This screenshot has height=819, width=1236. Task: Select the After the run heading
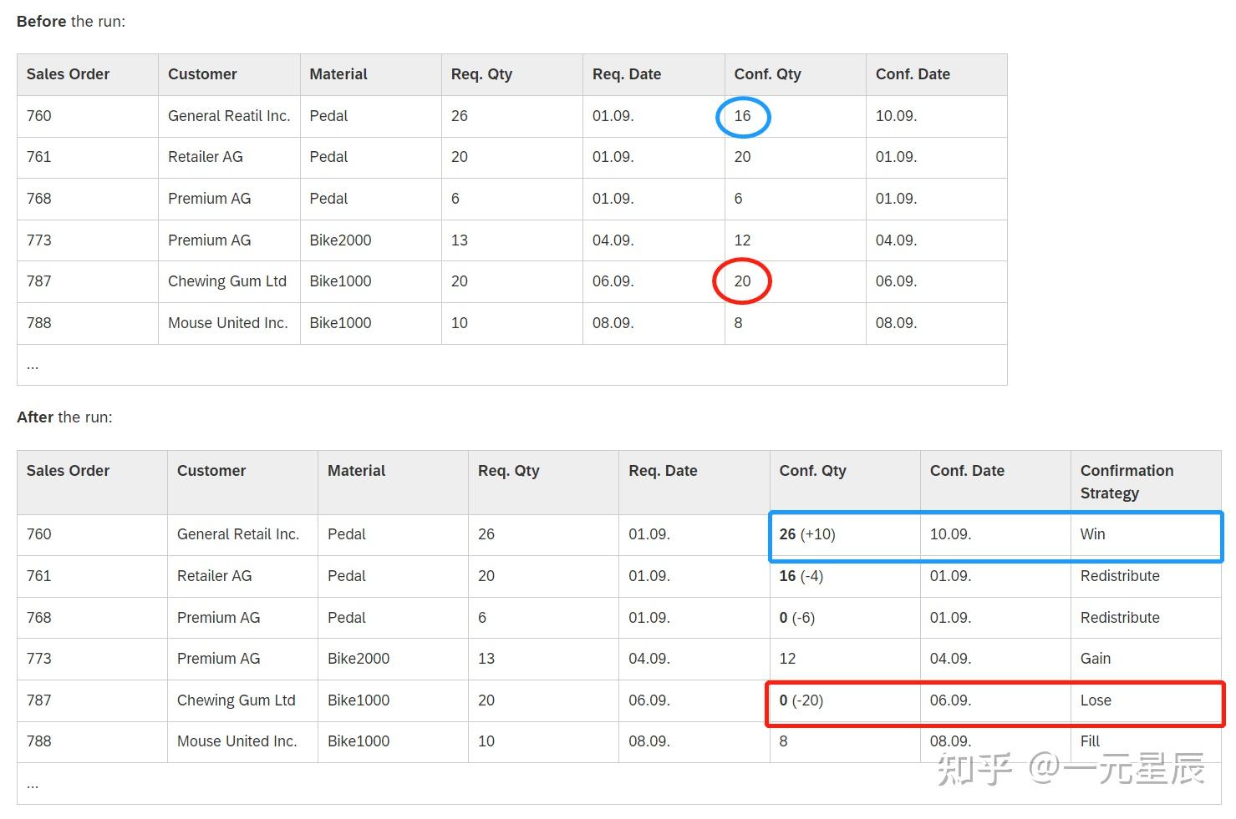(x=64, y=417)
